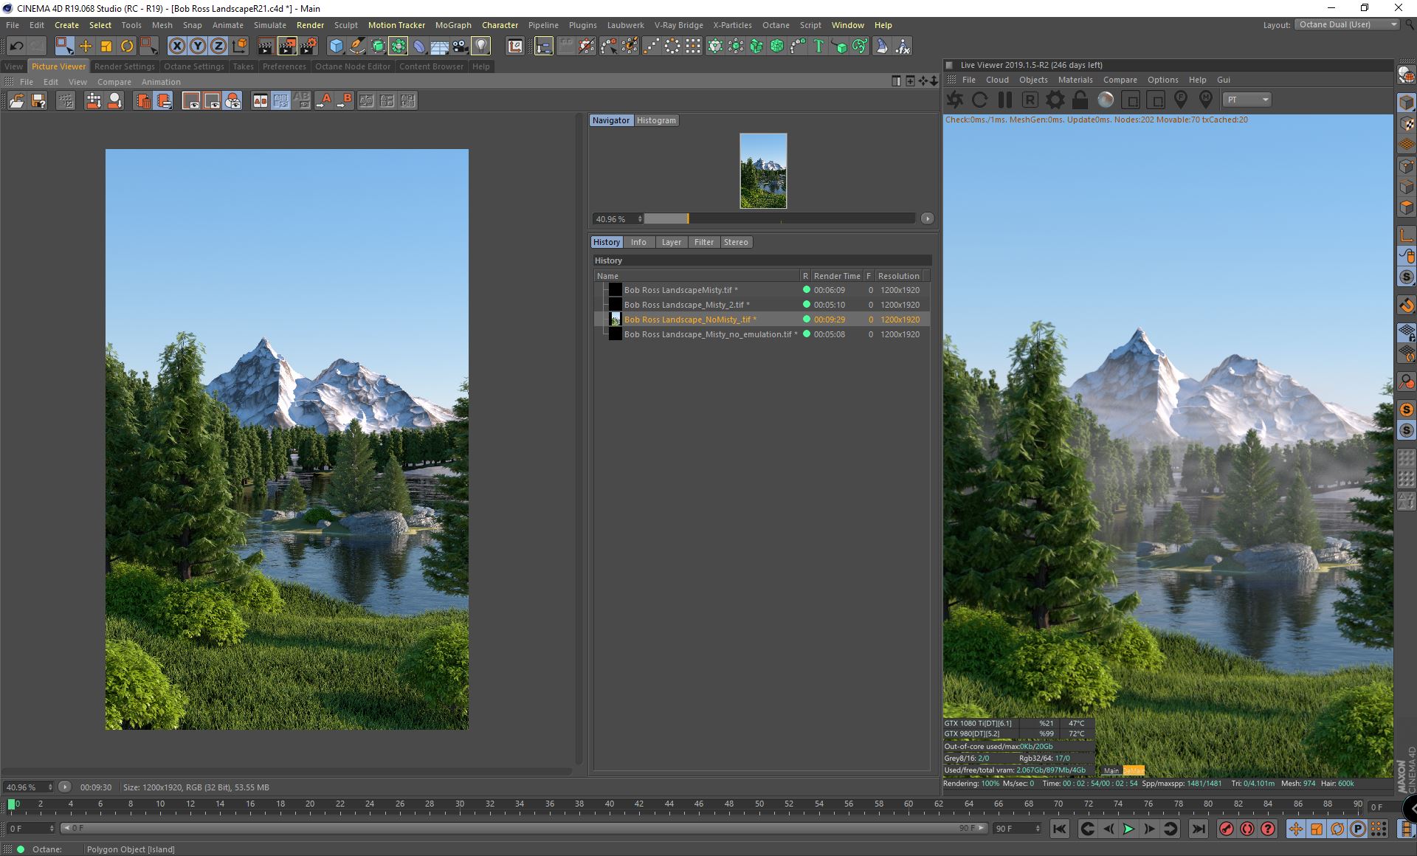1417x856 pixels.
Task: Click the Rotate tool icon
Action: (x=127, y=46)
